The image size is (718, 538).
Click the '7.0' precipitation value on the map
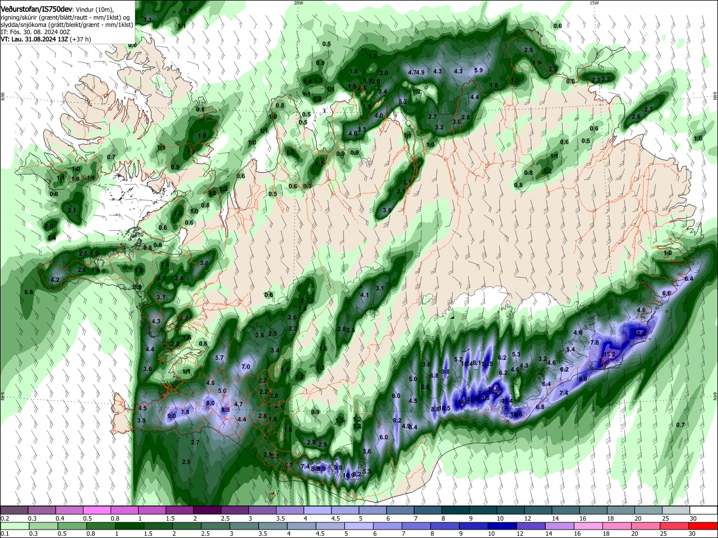pos(246,367)
